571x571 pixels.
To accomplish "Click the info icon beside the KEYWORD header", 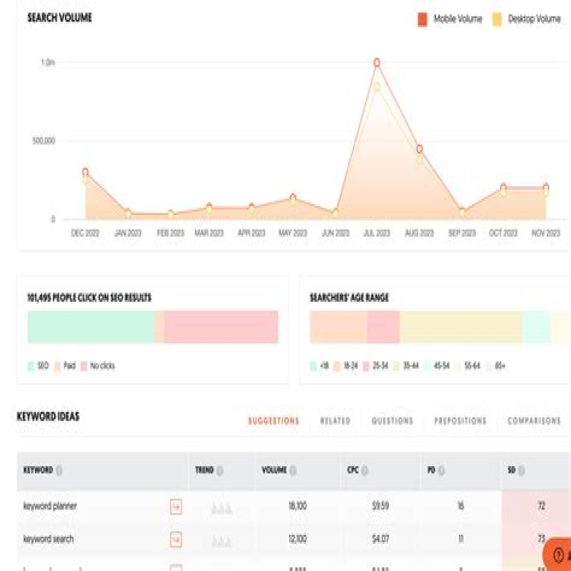I will [59, 471].
